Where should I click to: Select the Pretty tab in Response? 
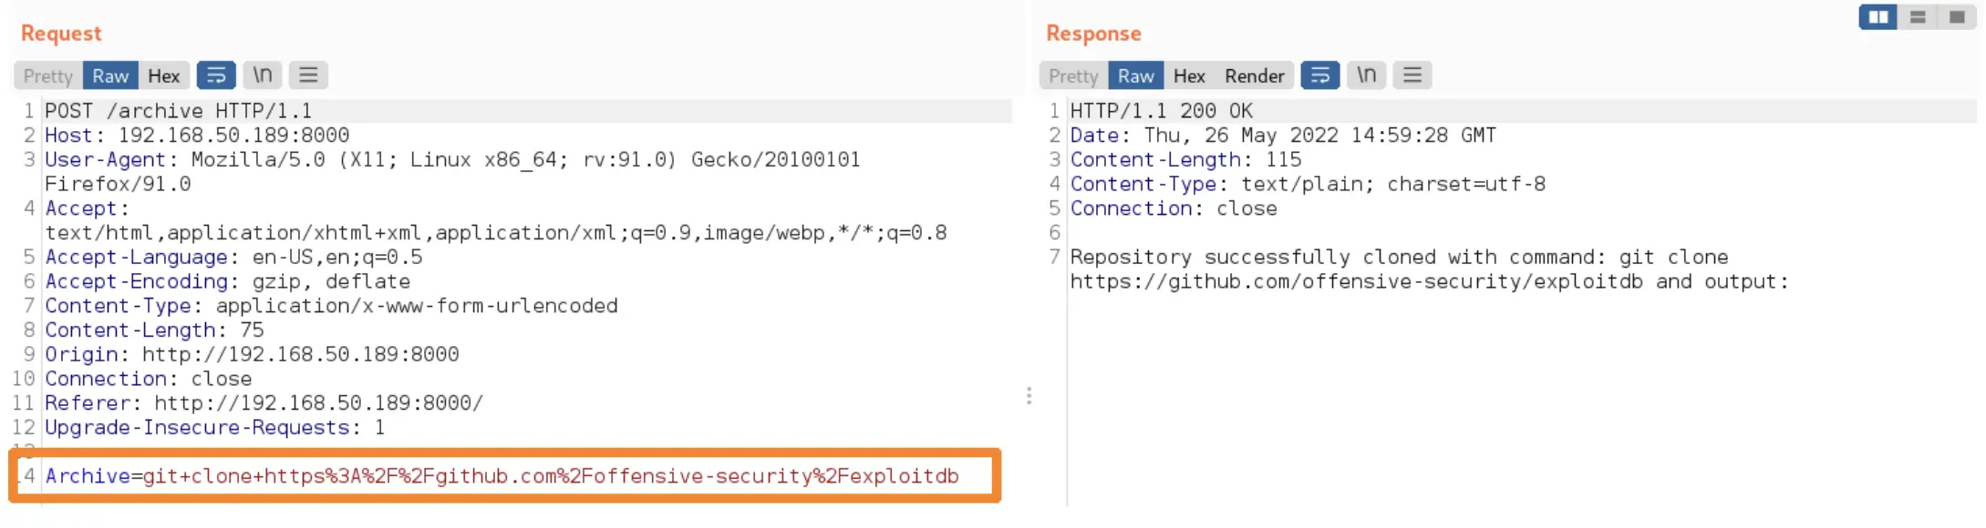1074,76
